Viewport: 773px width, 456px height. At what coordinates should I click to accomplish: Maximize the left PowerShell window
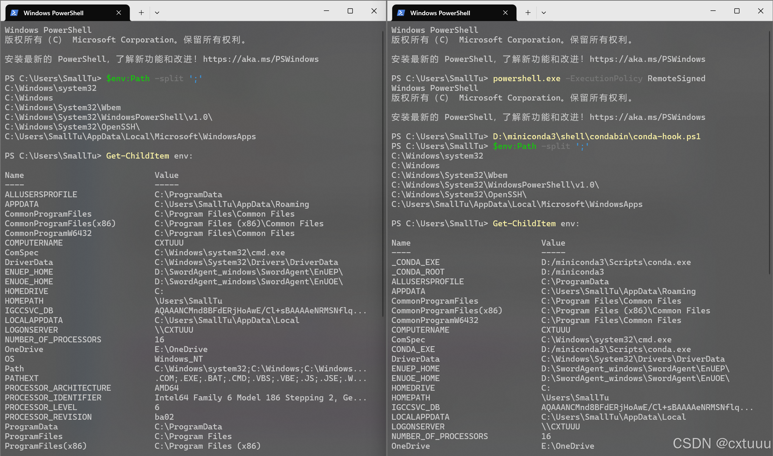(350, 11)
